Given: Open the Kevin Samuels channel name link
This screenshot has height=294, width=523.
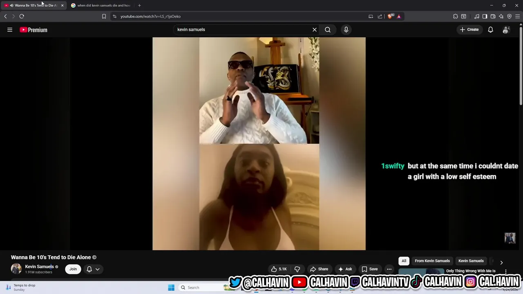Looking at the screenshot, I should pyautogui.click(x=39, y=267).
